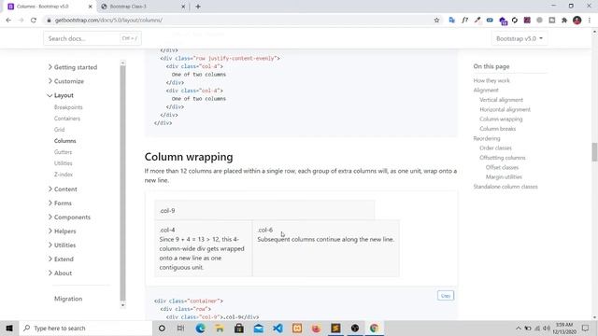The image size is (598, 336).
Task: Open the Breakpoints docs link
Action: (x=68, y=107)
